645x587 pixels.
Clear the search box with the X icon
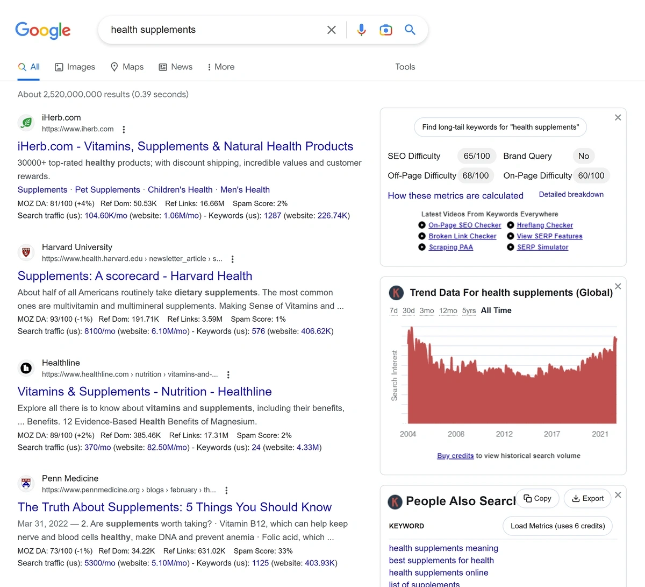click(332, 30)
